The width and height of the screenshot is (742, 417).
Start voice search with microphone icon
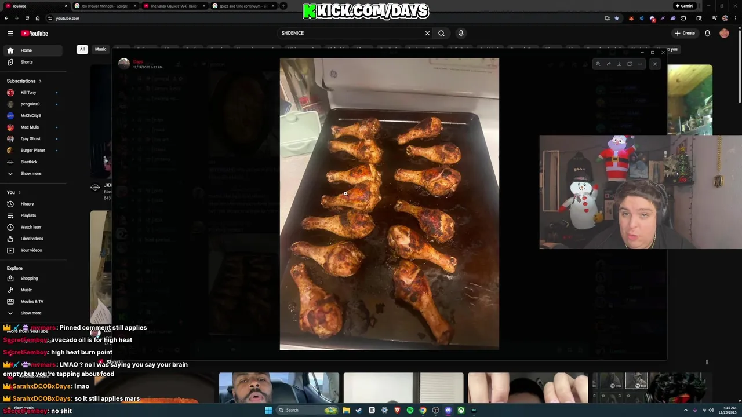tap(461, 33)
